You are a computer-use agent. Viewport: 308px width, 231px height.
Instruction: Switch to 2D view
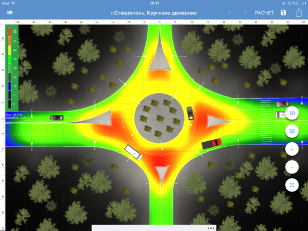292,113
